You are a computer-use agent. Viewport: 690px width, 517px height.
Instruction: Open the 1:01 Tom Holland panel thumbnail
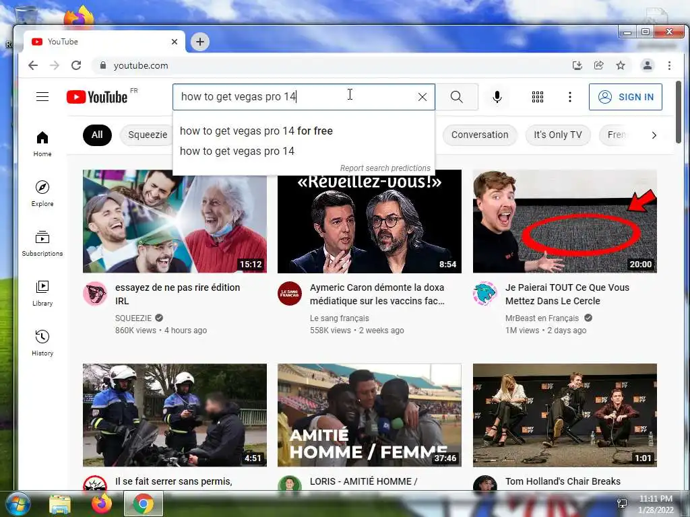pyautogui.click(x=565, y=415)
